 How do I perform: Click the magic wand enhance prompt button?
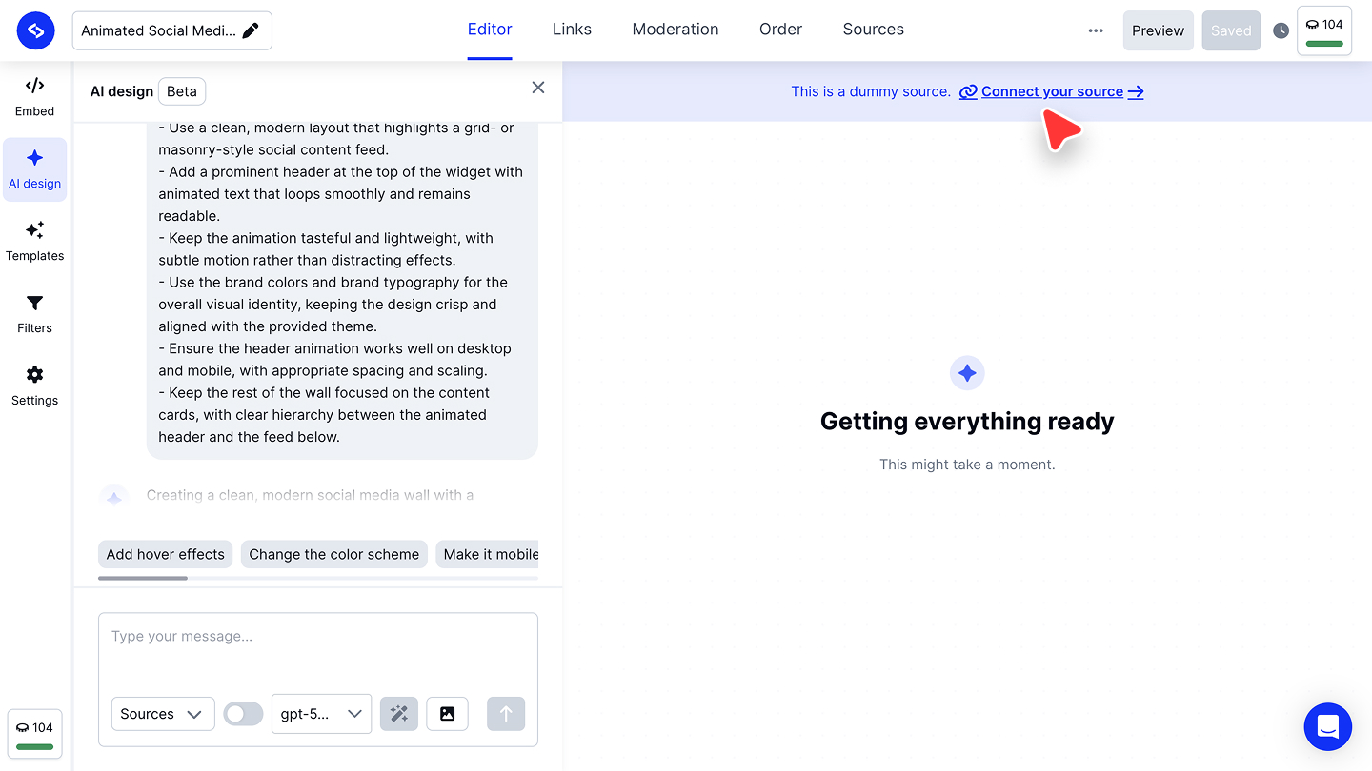pos(399,714)
